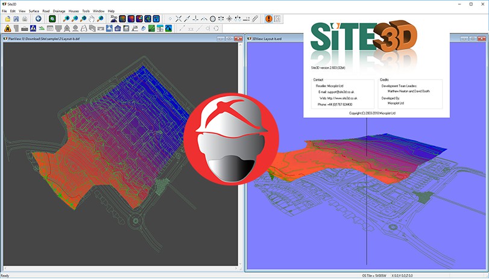The height and width of the screenshot is (280, 489).
Task: Click the small diamond point snap icon
Action: 170,19
